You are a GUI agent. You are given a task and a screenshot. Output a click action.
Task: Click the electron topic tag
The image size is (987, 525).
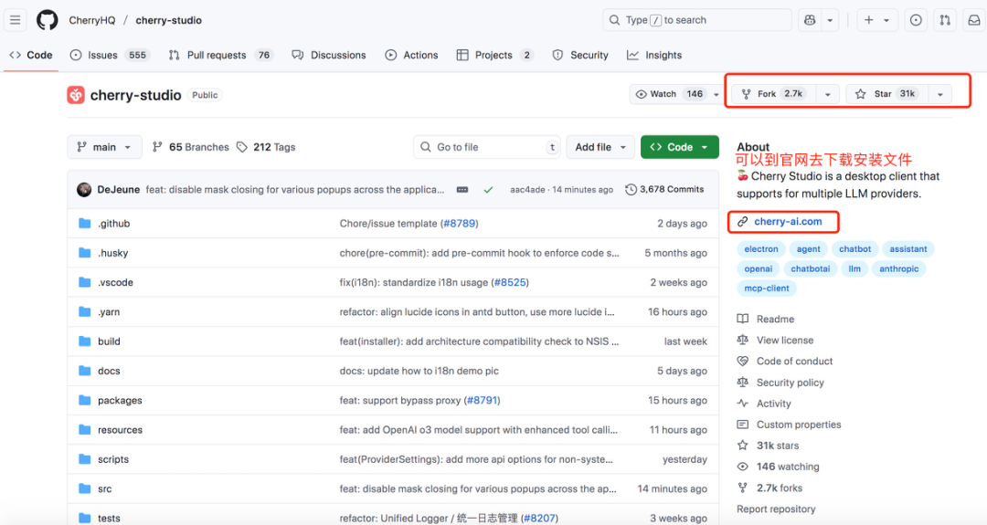(x=761, y=249)
